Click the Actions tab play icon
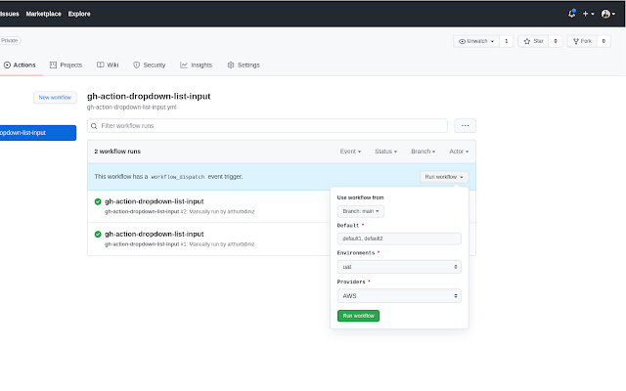 pyautogui.click(x=7, y=65)
